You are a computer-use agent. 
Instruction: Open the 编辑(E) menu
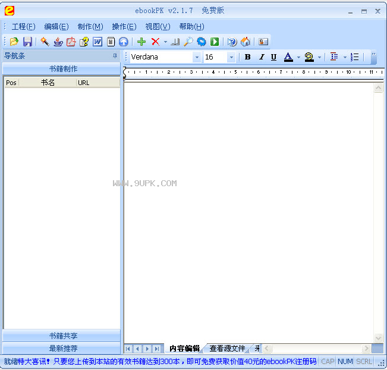coord(56,26)
